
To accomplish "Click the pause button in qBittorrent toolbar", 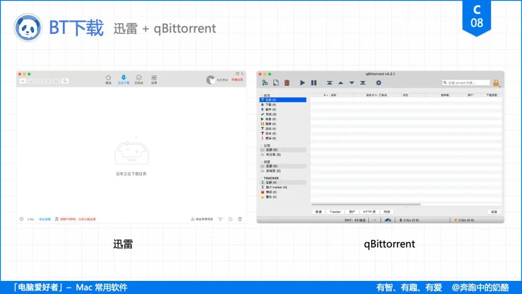I will coord(314,83).
